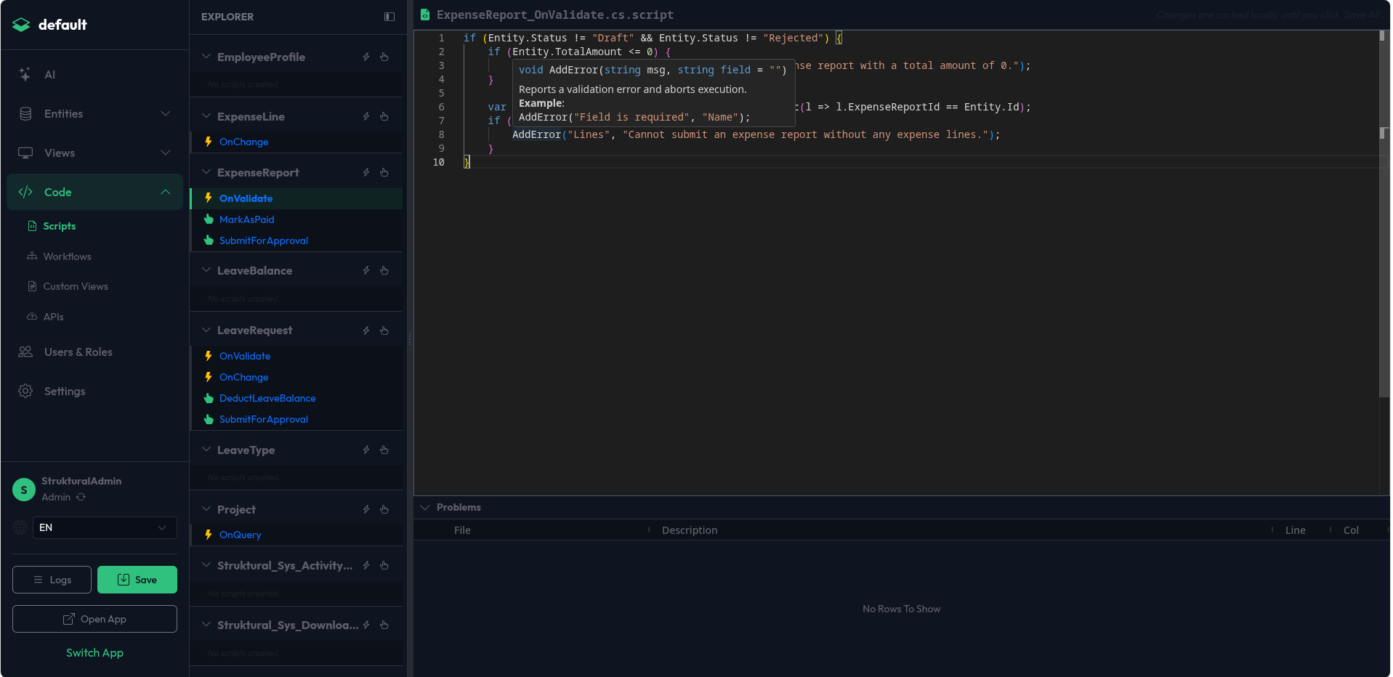Viewport: 1393px width, 677px height.
Task: Click the refresh icon beside Admin
Action: click(81, 497)
